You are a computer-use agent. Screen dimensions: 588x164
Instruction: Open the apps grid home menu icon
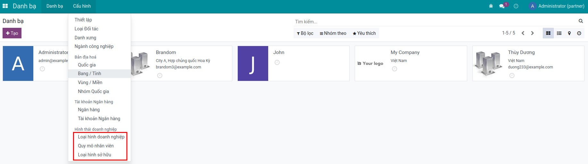click(5, 6)
